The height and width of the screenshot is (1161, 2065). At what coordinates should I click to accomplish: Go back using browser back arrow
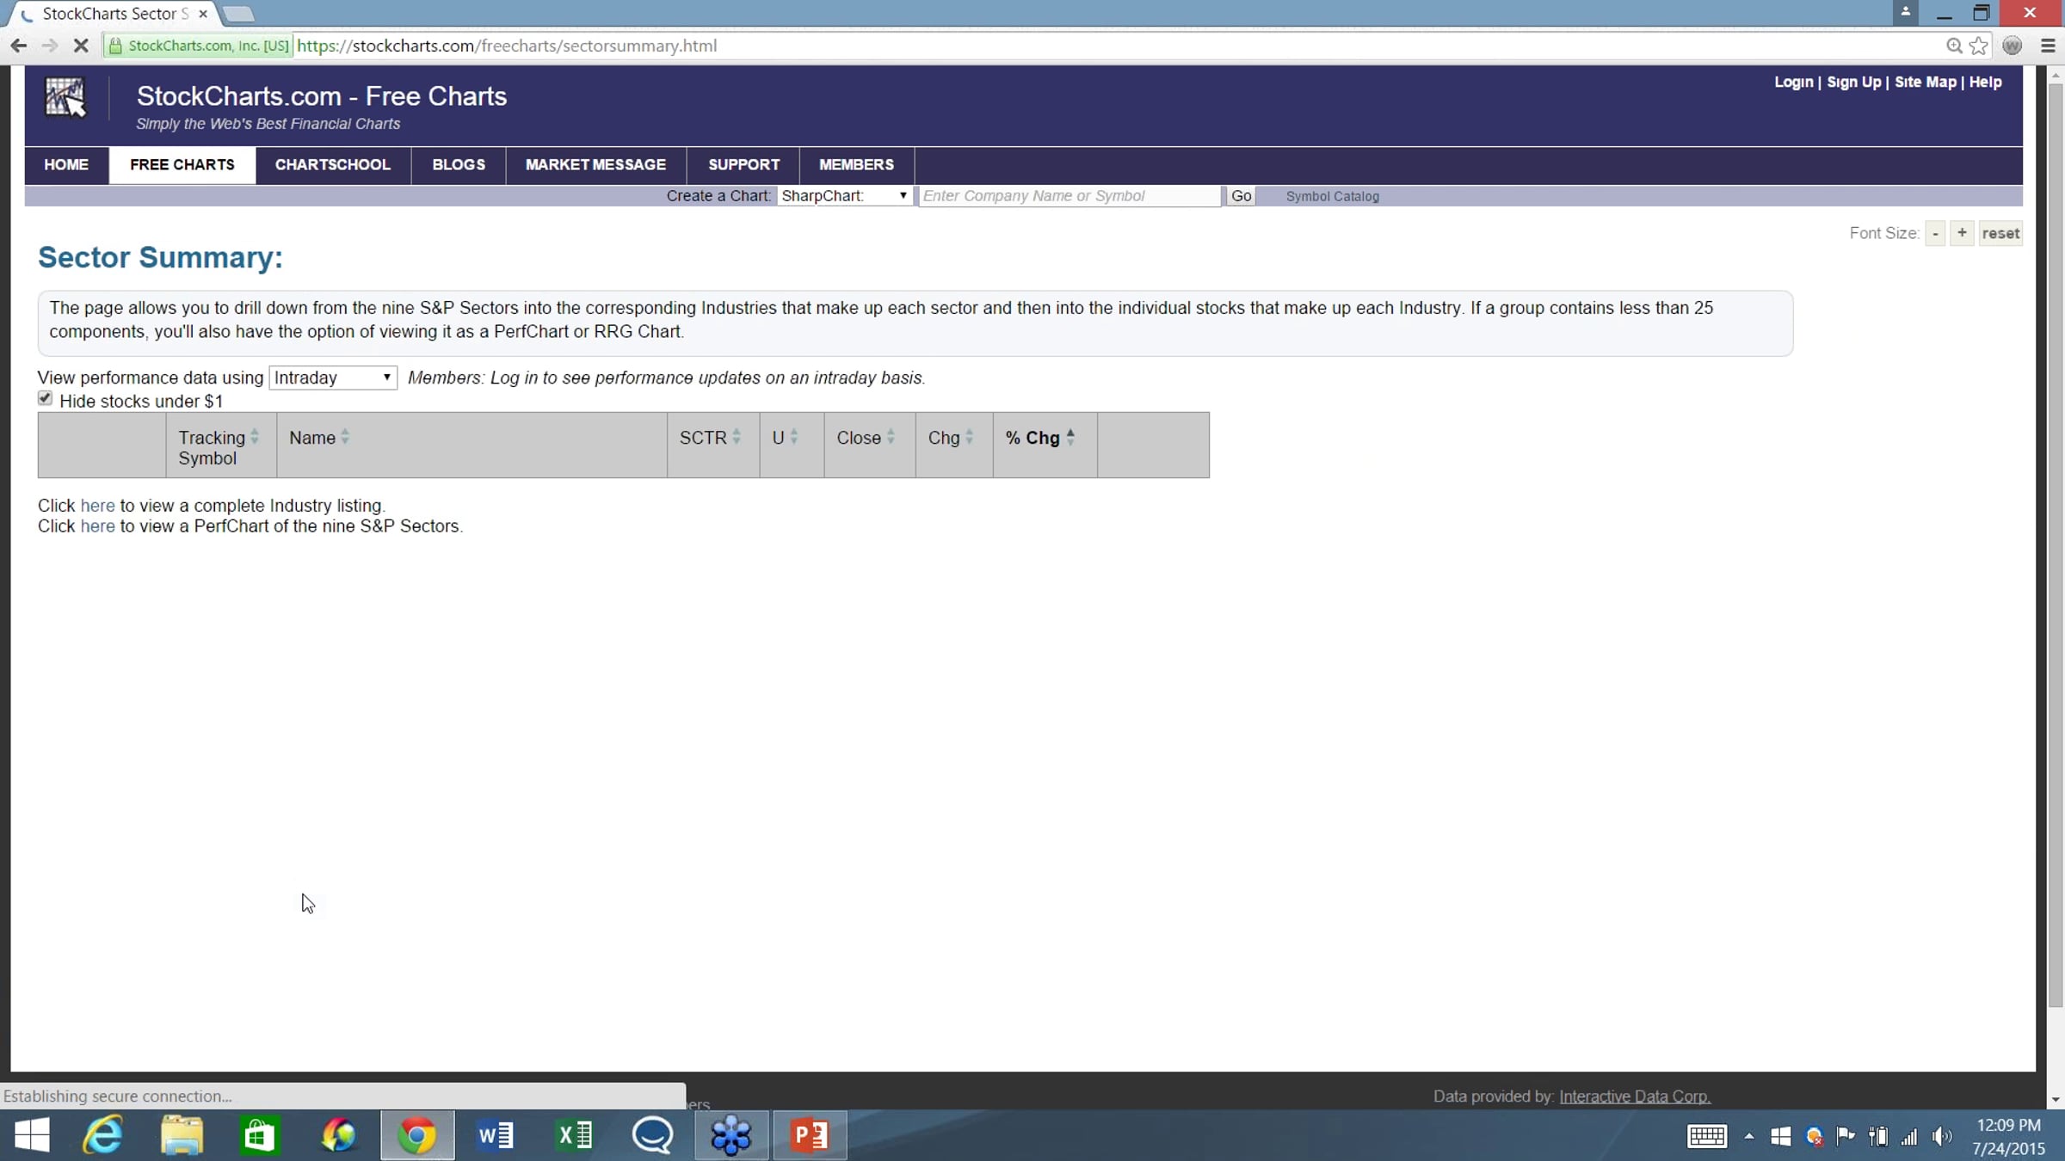[x=18, y=46]
